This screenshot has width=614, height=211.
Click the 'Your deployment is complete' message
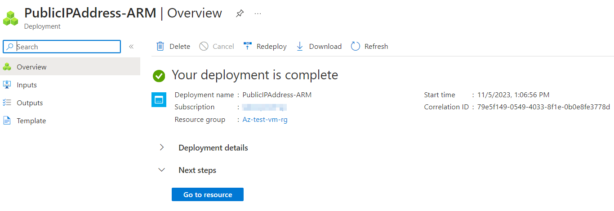point(255,75)
